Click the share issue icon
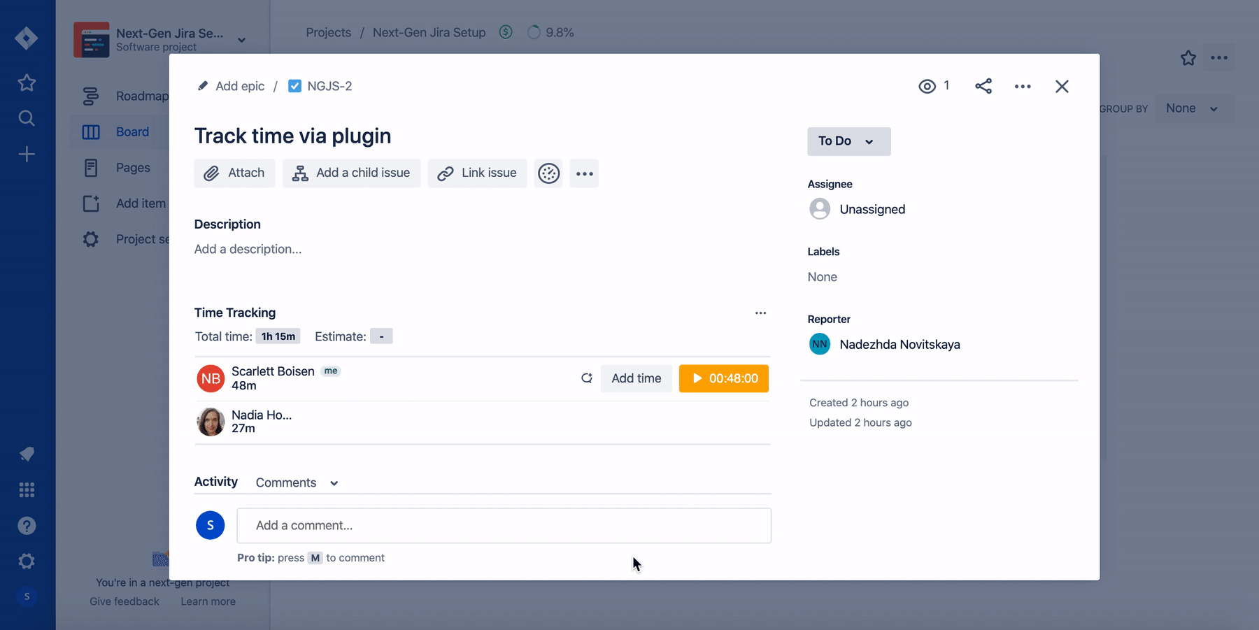The width and height of the screenshot is (1259, 630). point(983,86)
